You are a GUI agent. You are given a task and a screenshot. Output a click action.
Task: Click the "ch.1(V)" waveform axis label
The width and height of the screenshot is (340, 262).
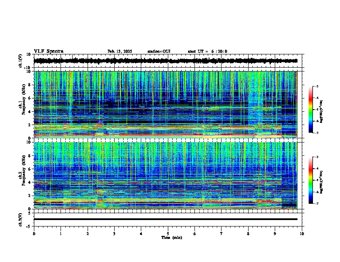21,61
